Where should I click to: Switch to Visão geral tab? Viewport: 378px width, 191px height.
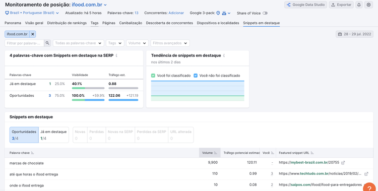point(34,23)
